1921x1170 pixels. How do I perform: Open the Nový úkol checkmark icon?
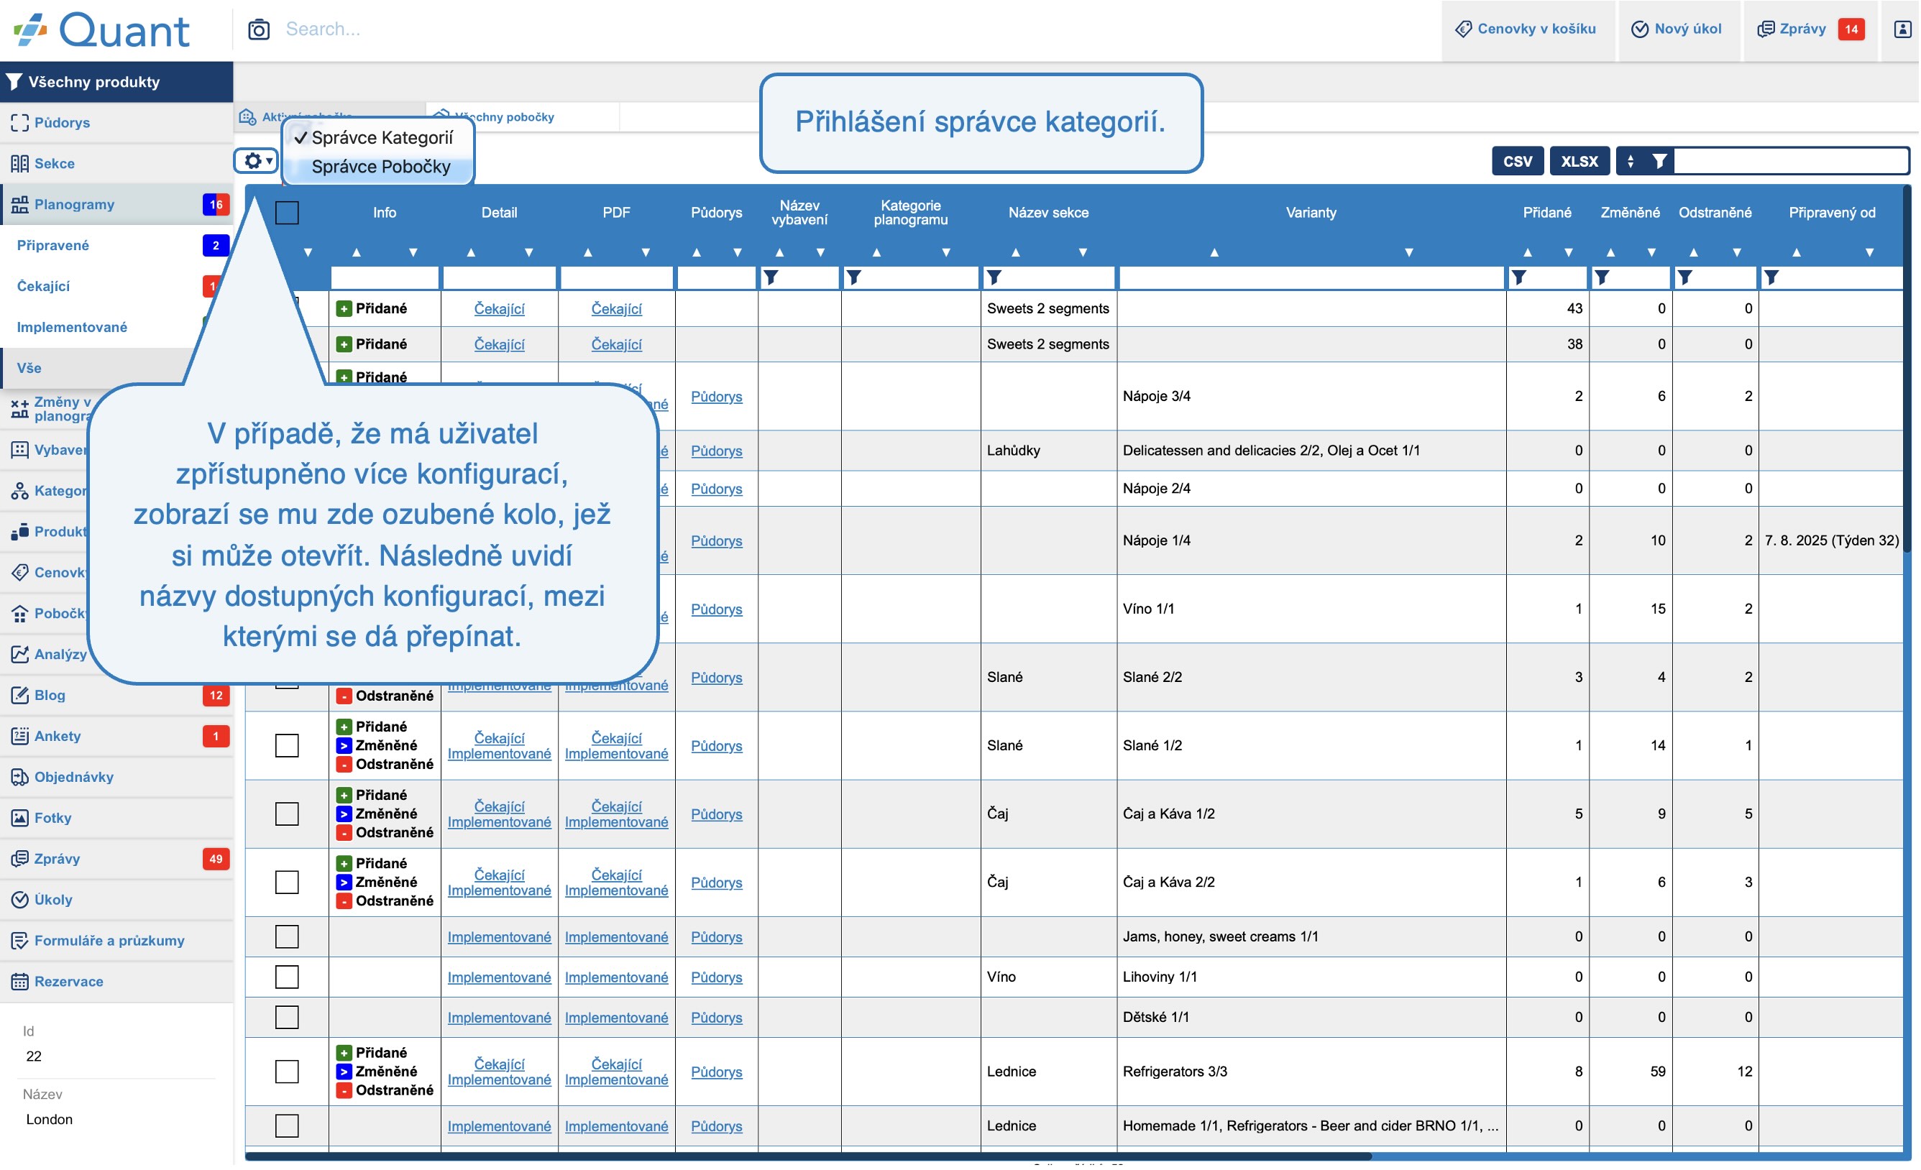[1640, 29]
